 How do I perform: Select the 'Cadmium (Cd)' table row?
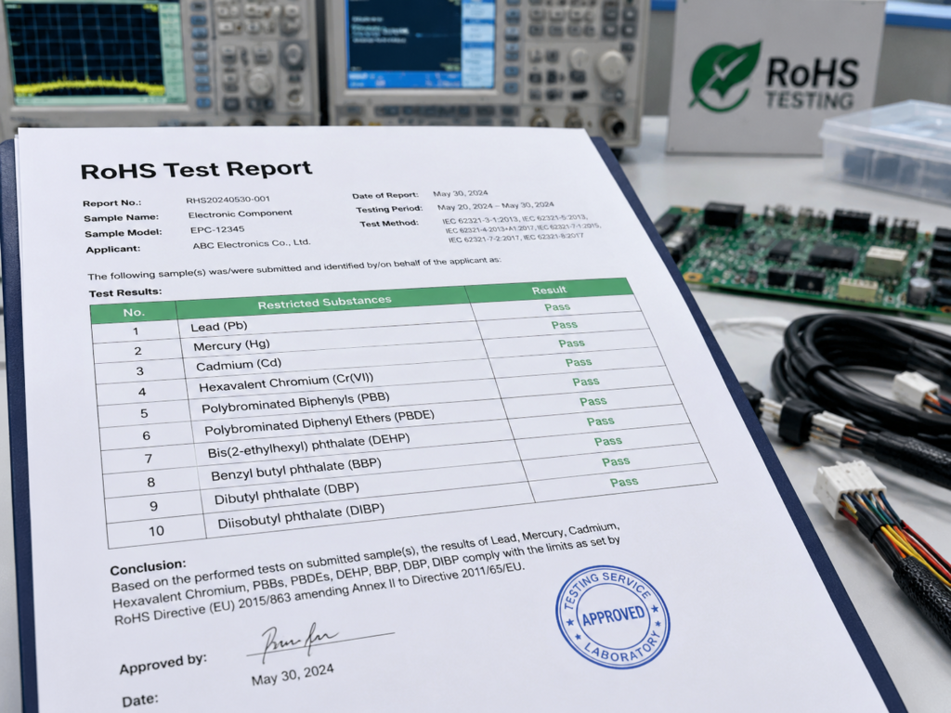376,357
